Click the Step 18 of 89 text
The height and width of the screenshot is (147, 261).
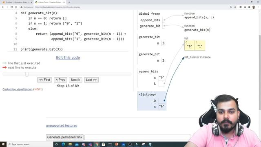click(x=68, y=86)
